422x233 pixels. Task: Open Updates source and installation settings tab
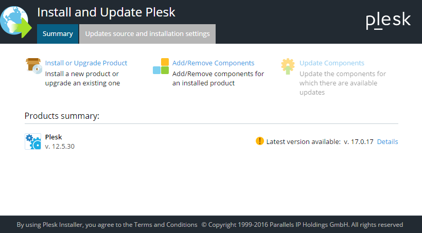[147, 34]
